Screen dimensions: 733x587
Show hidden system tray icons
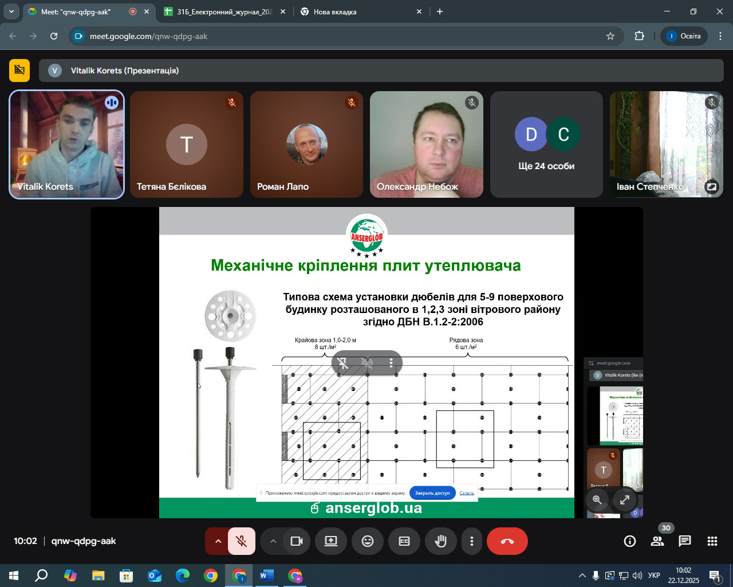coord(582,576)
